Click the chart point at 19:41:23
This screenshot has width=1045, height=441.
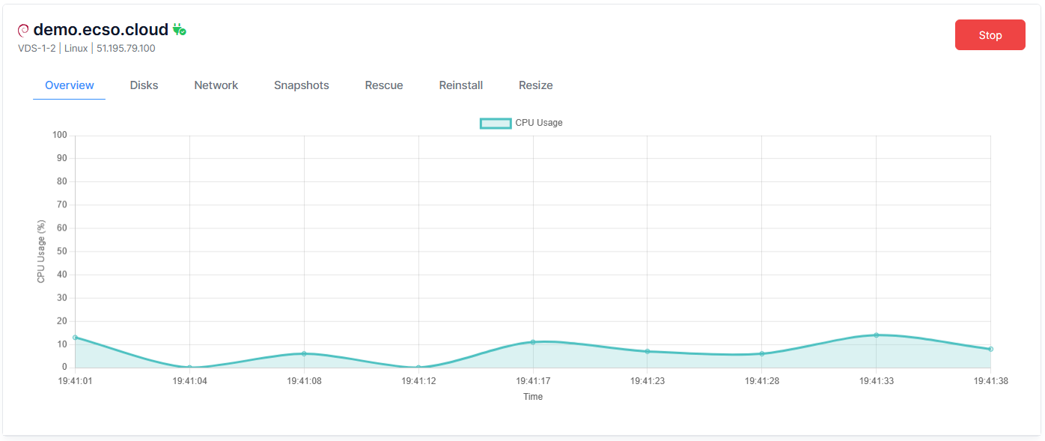pos(648,351)
